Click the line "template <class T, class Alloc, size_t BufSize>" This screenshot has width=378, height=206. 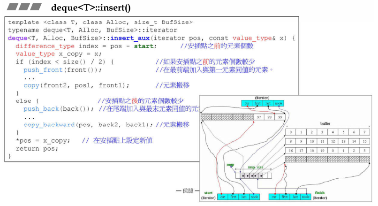click(x=100, y=22)
